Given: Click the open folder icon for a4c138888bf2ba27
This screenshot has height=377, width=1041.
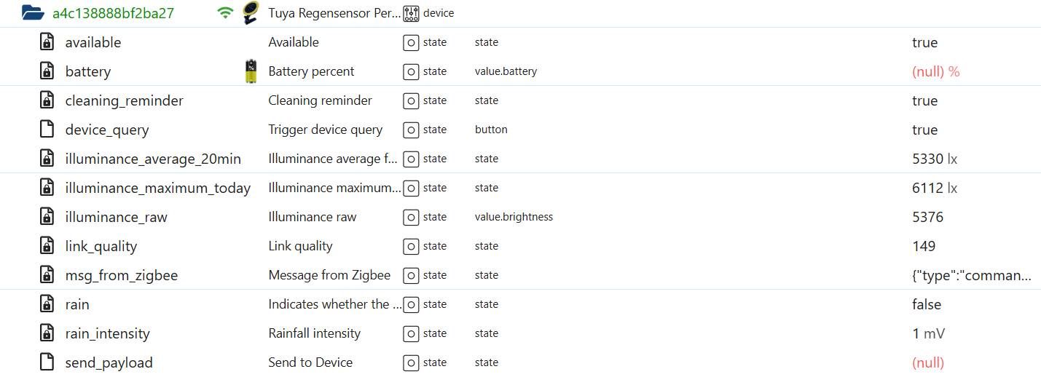Looking at the screenshot, I should pos(33,12).
